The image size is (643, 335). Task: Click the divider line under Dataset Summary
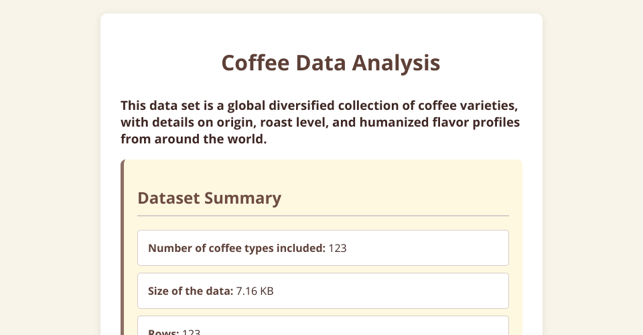[x=323, y=216]
